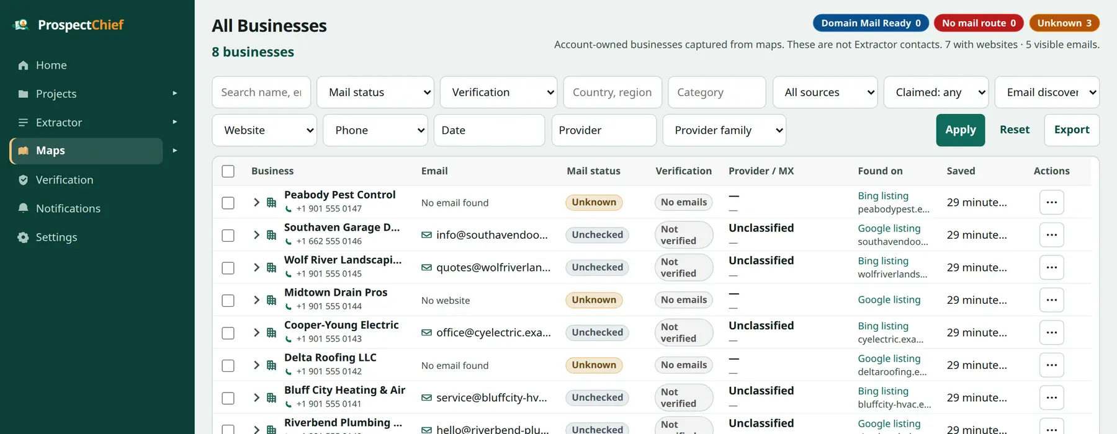Click envelope icon beside info@southavendoo email
This screenshot has height=434, width=1117.
(x=426, y=235)
